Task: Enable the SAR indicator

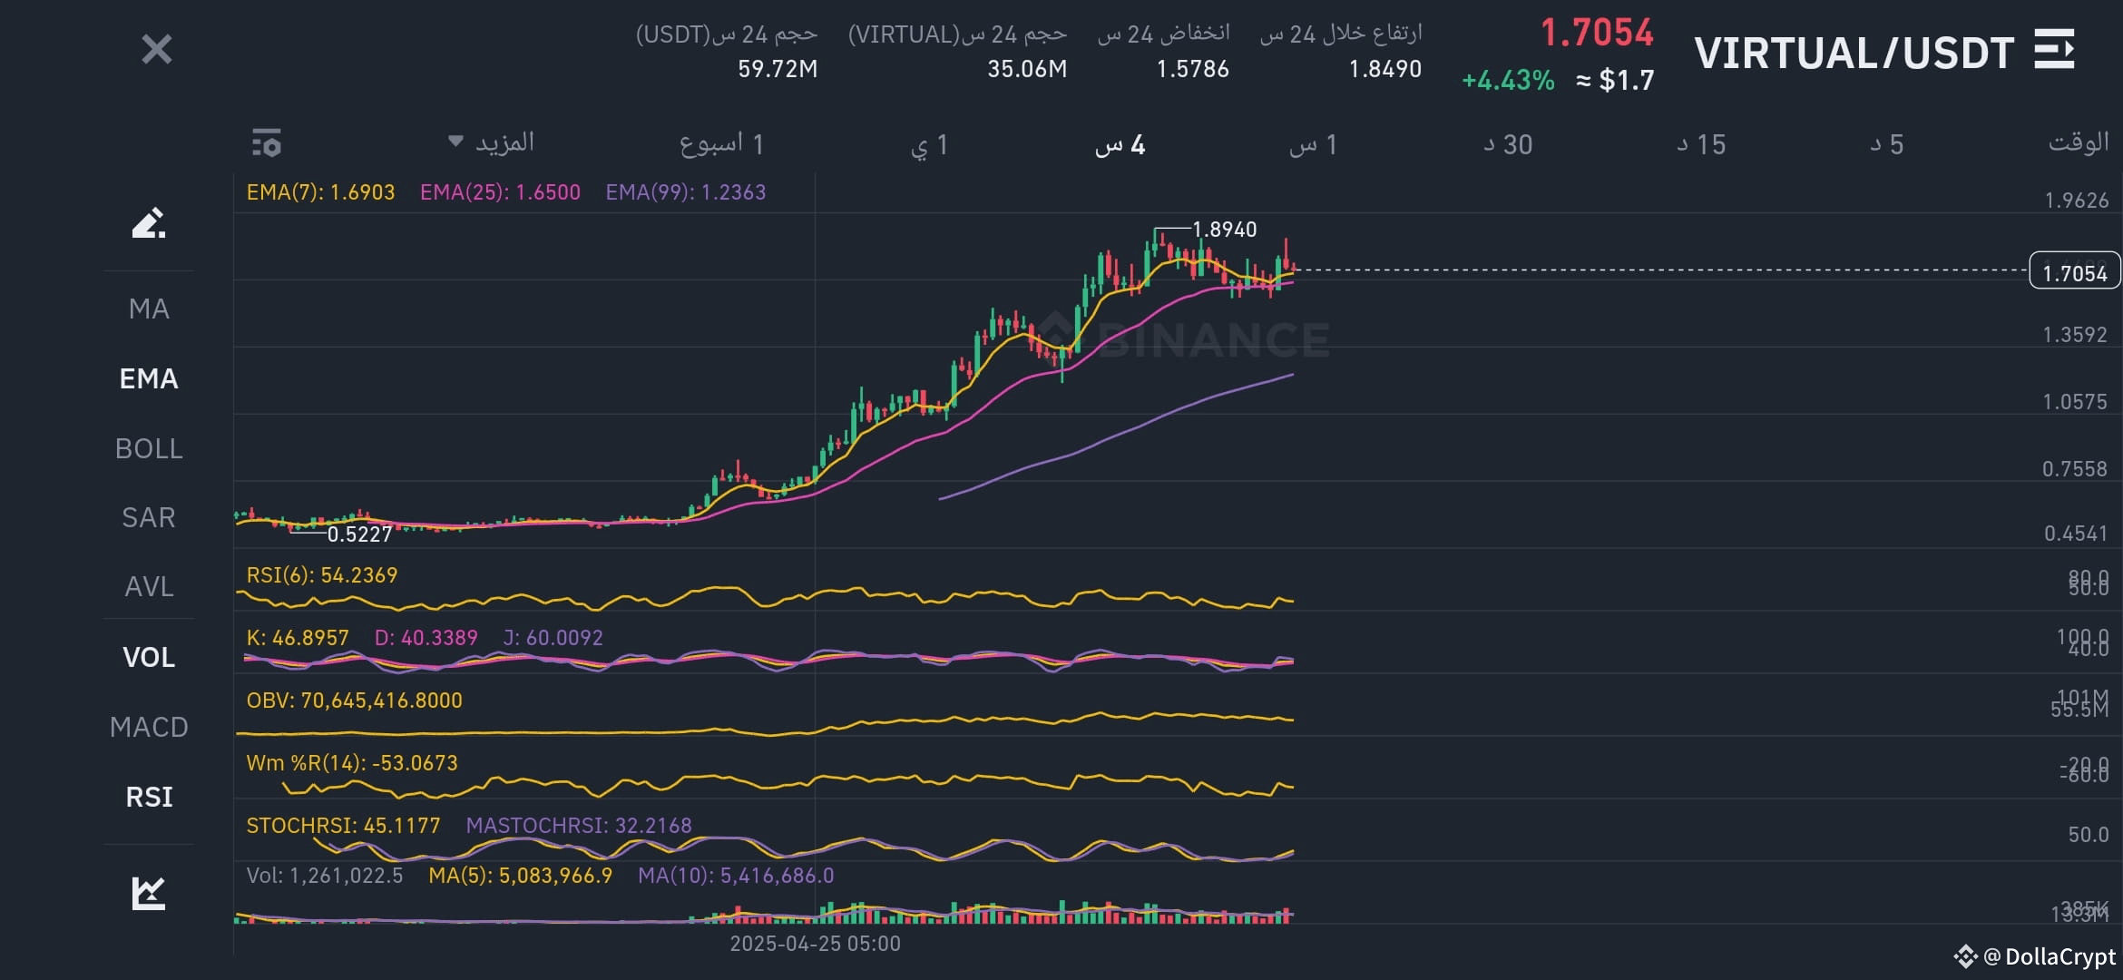Action: point(149,517)
